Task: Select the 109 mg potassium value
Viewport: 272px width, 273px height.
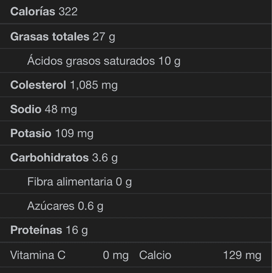Action: click(74, 134)
